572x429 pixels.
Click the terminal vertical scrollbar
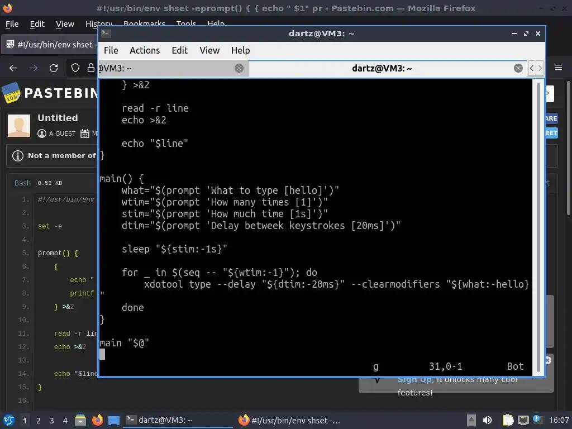(538, 227)
